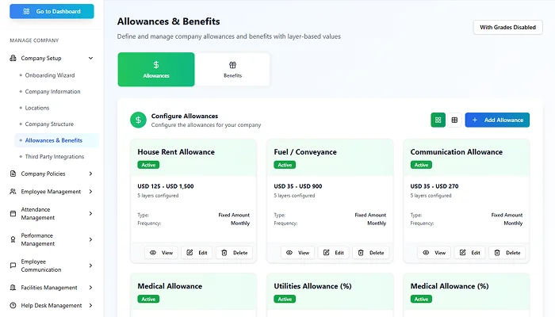Expand the Employee Communication menu
The width and height of the screenshot is (555, 317).
tap(90, 265)
